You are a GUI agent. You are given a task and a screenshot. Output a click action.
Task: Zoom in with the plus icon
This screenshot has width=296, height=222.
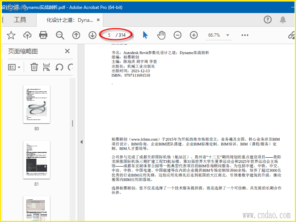(x=194, y=35)
